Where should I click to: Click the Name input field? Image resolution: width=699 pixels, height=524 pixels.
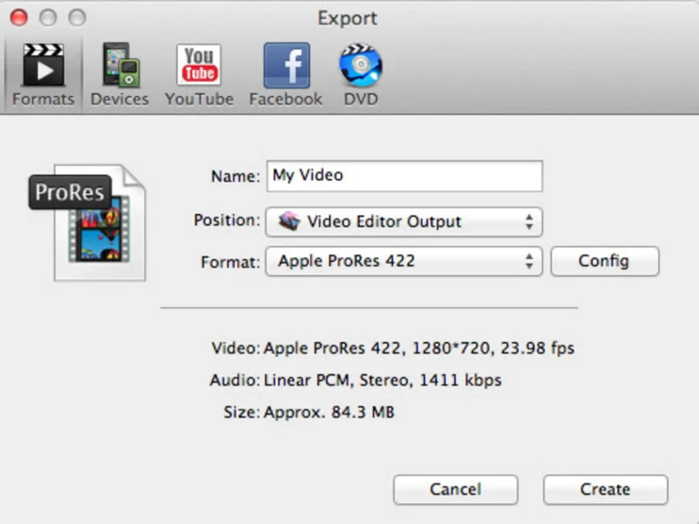coord(404,175)
